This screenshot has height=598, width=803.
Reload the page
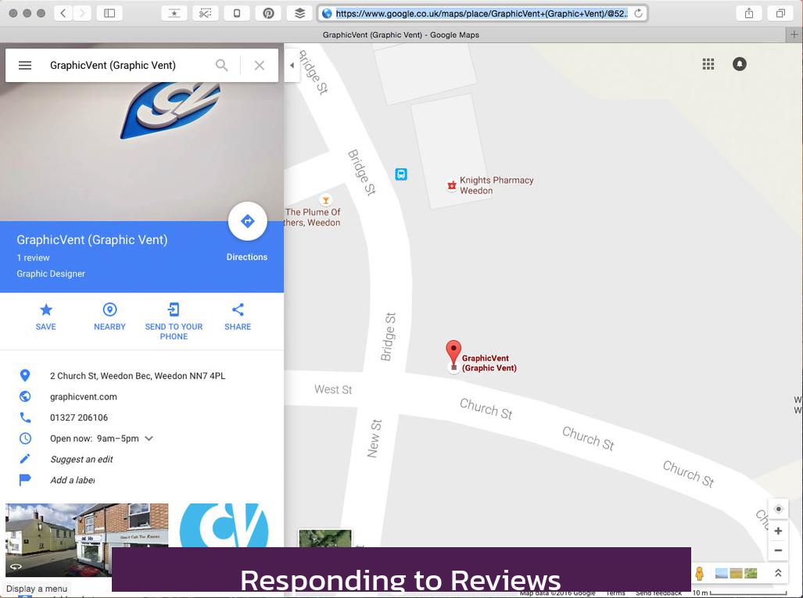(638, 13)
